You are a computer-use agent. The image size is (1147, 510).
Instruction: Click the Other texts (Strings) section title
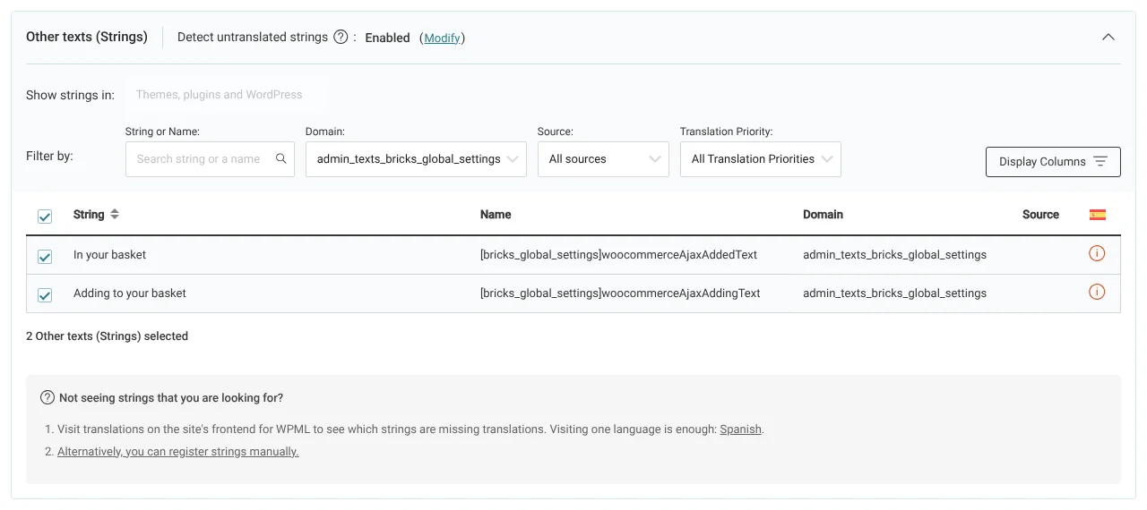[x=87, y=38]
